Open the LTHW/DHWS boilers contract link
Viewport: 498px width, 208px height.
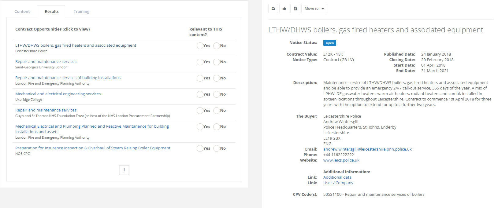(76, 46)
